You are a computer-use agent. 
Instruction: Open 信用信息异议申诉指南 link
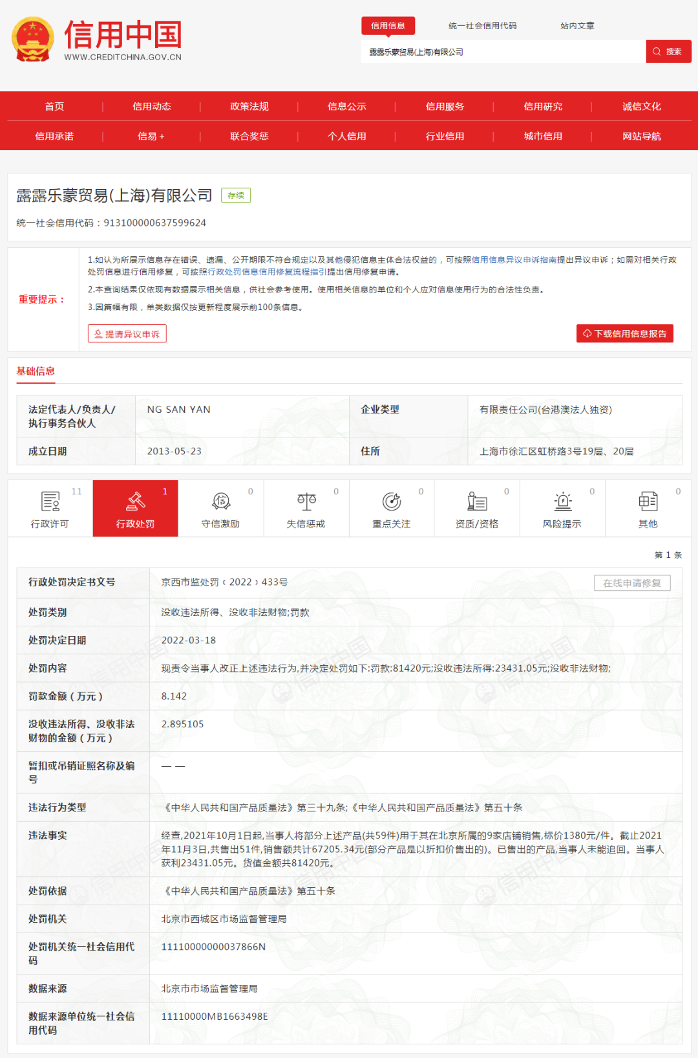point(514,259)
